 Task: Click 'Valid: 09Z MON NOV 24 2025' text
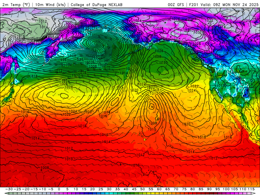pos(229,5)
